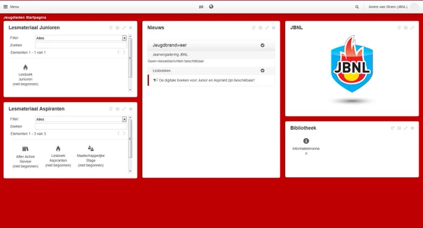The width and height of the screenshot is (423, 228).
Task: Open the Nieuws widget settings gear
Action: 274,28
